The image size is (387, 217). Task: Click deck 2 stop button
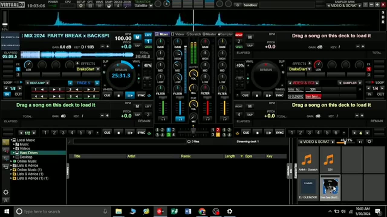pos(257,96)
